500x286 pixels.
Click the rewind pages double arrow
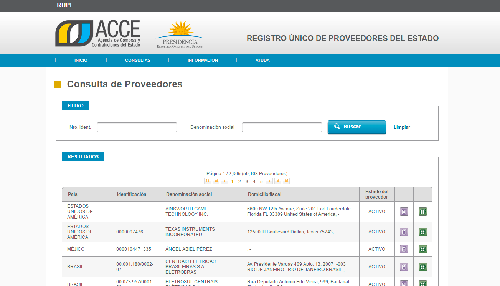coord(216,181)
